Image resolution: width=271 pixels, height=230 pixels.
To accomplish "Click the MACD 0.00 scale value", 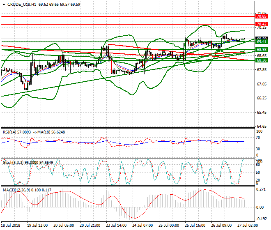I will [260, 207].
